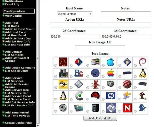Click the Red Hat logo icon
154x127 pixels.
click(x=95, y=96)
